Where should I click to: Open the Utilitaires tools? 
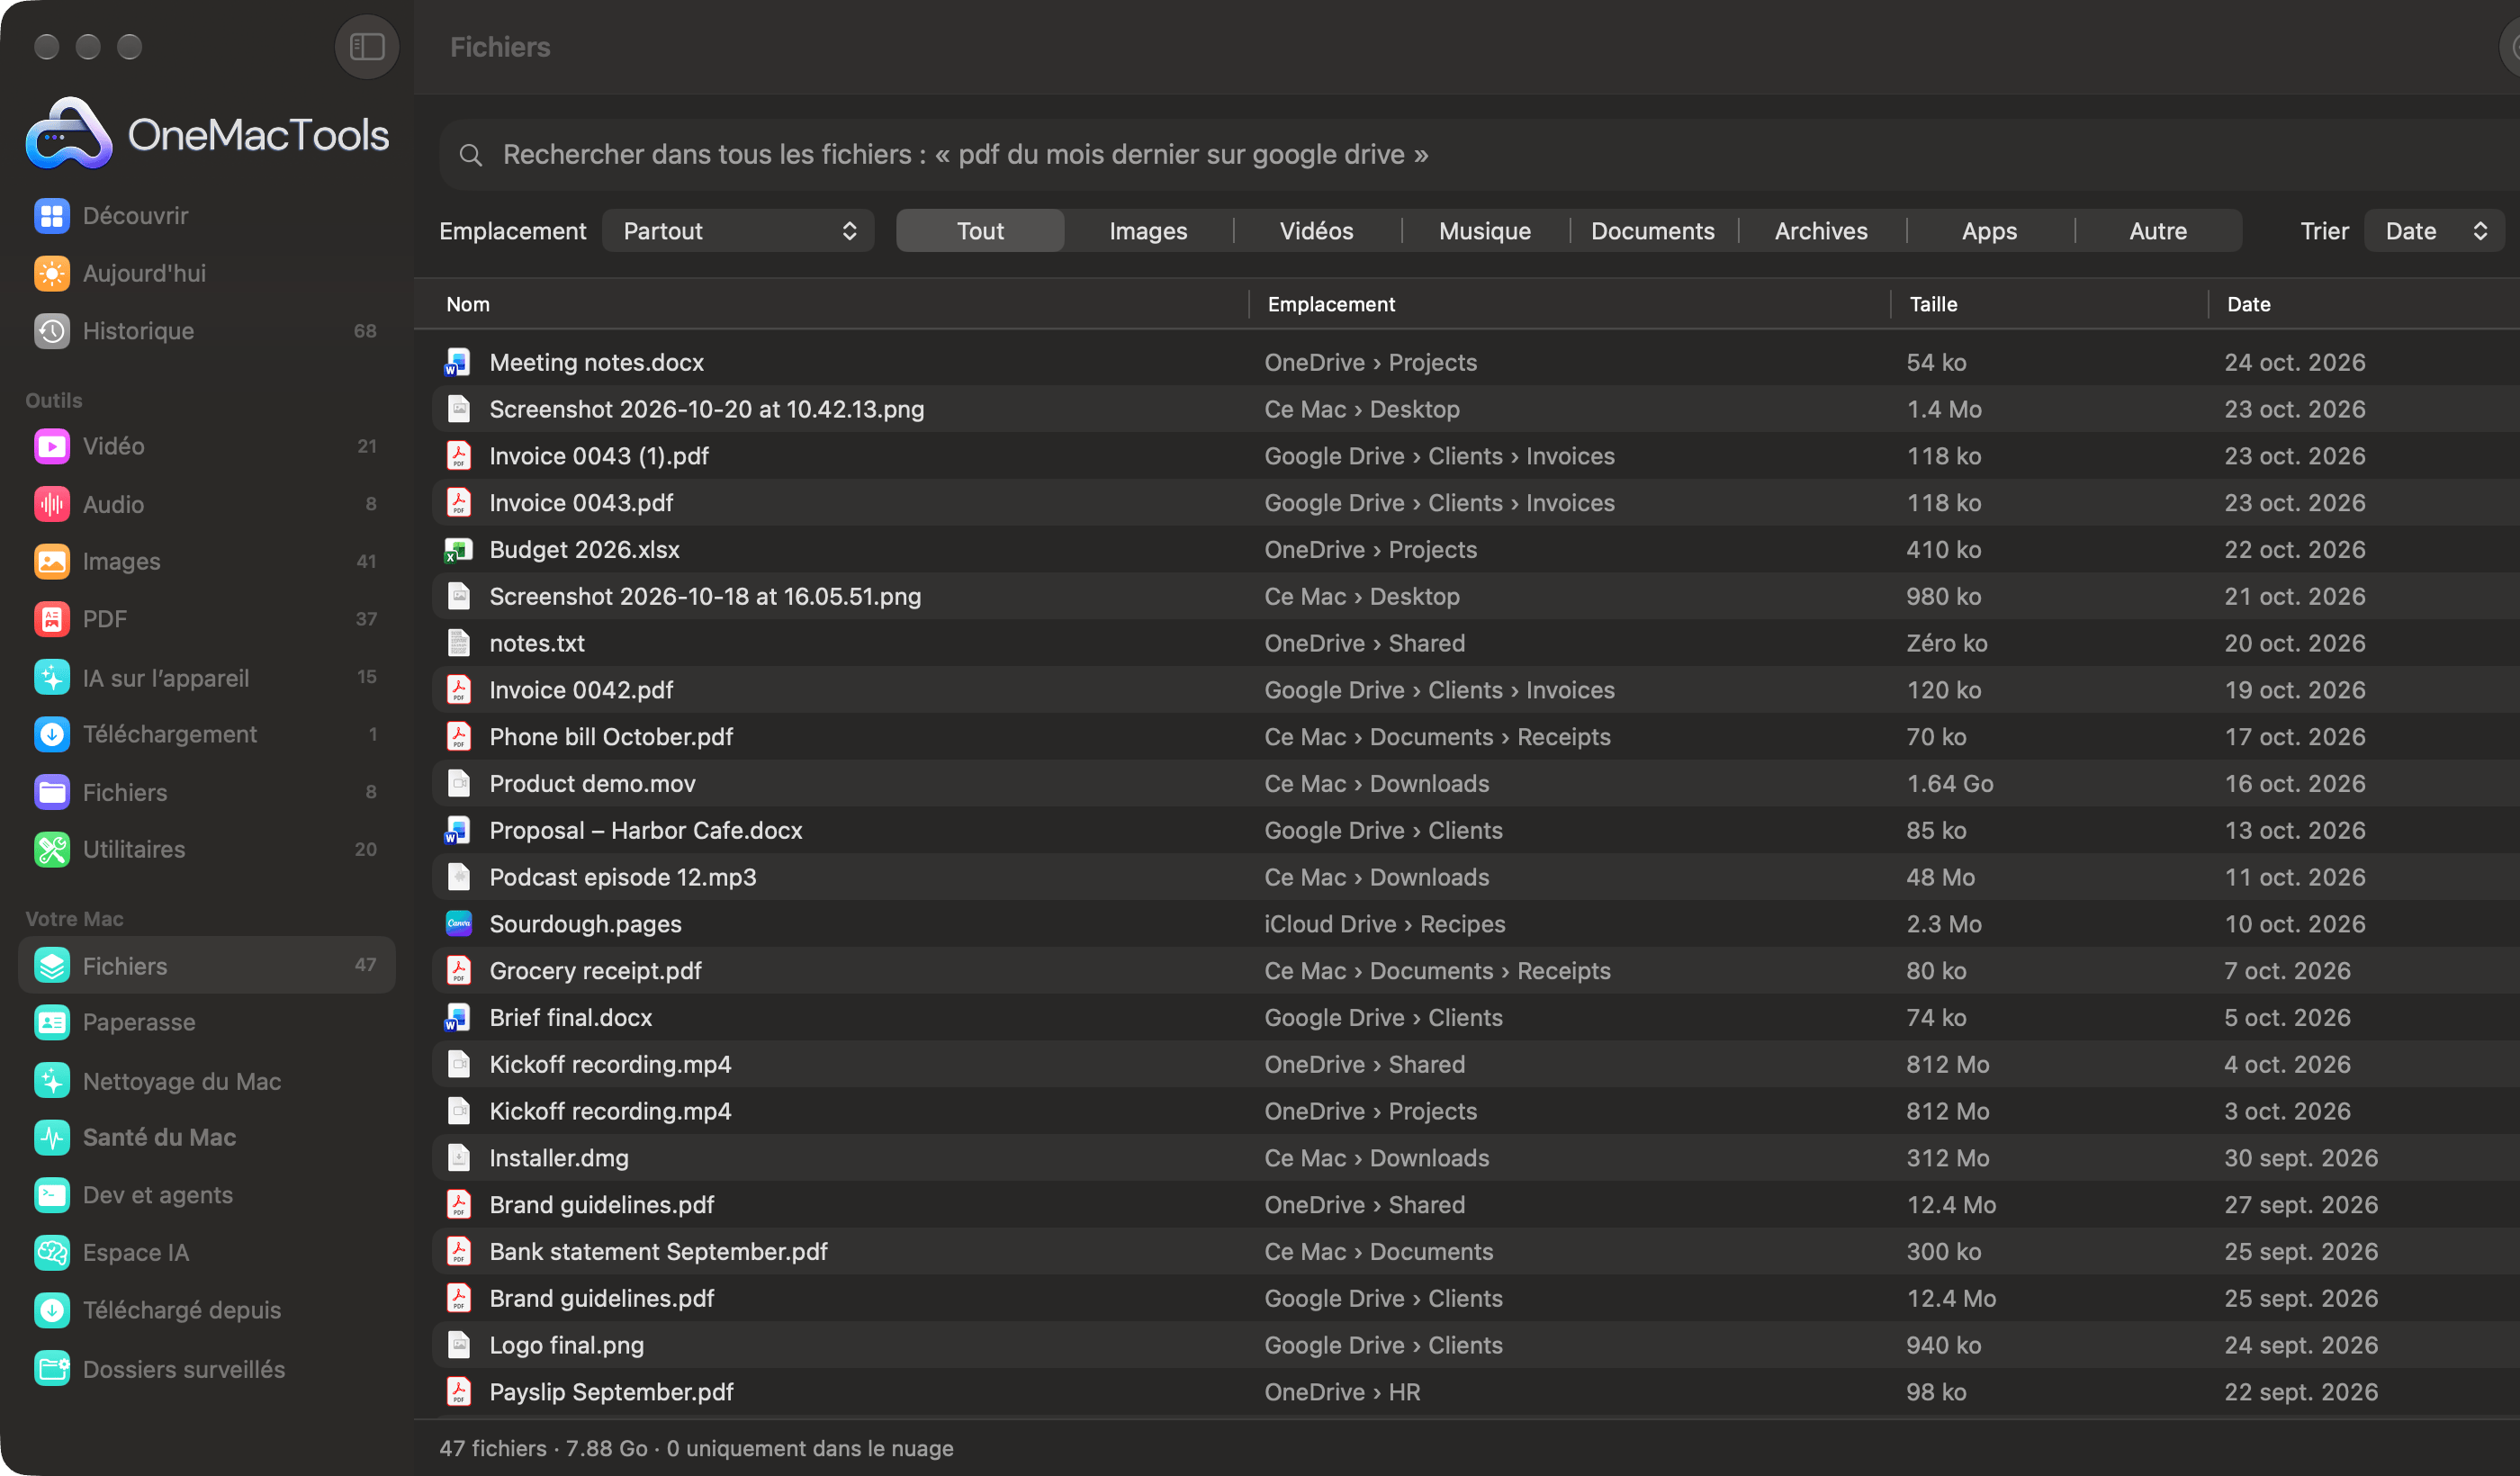[206, 849]
